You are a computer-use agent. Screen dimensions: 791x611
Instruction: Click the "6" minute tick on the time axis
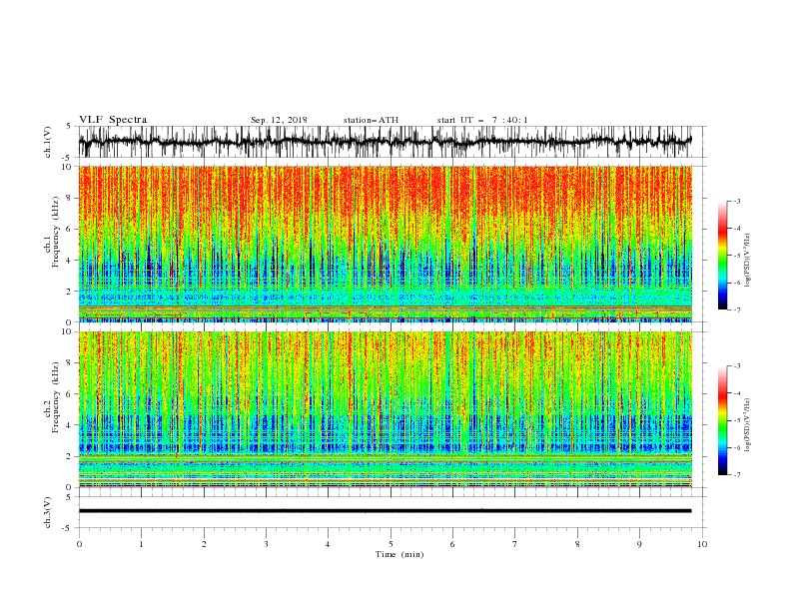(452, 544)
